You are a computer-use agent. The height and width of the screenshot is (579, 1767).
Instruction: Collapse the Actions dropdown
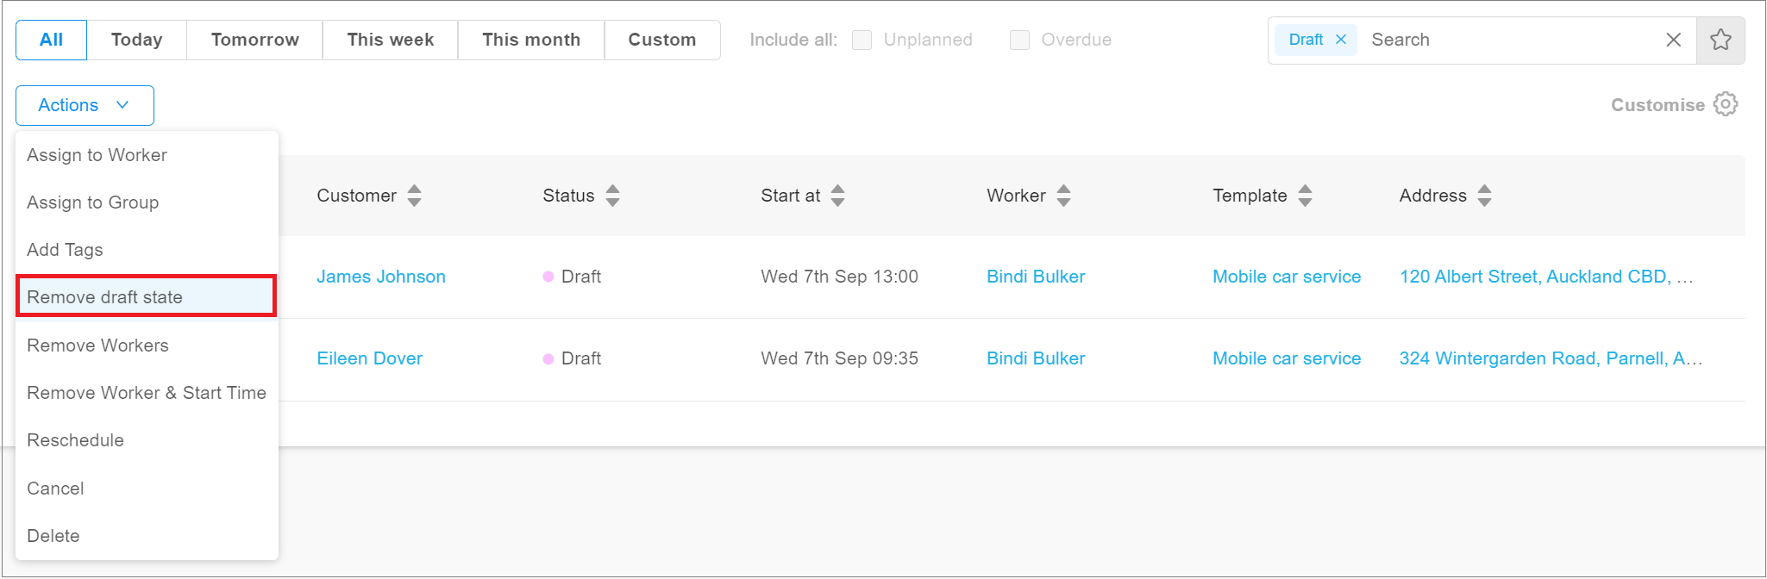point(85,105)
